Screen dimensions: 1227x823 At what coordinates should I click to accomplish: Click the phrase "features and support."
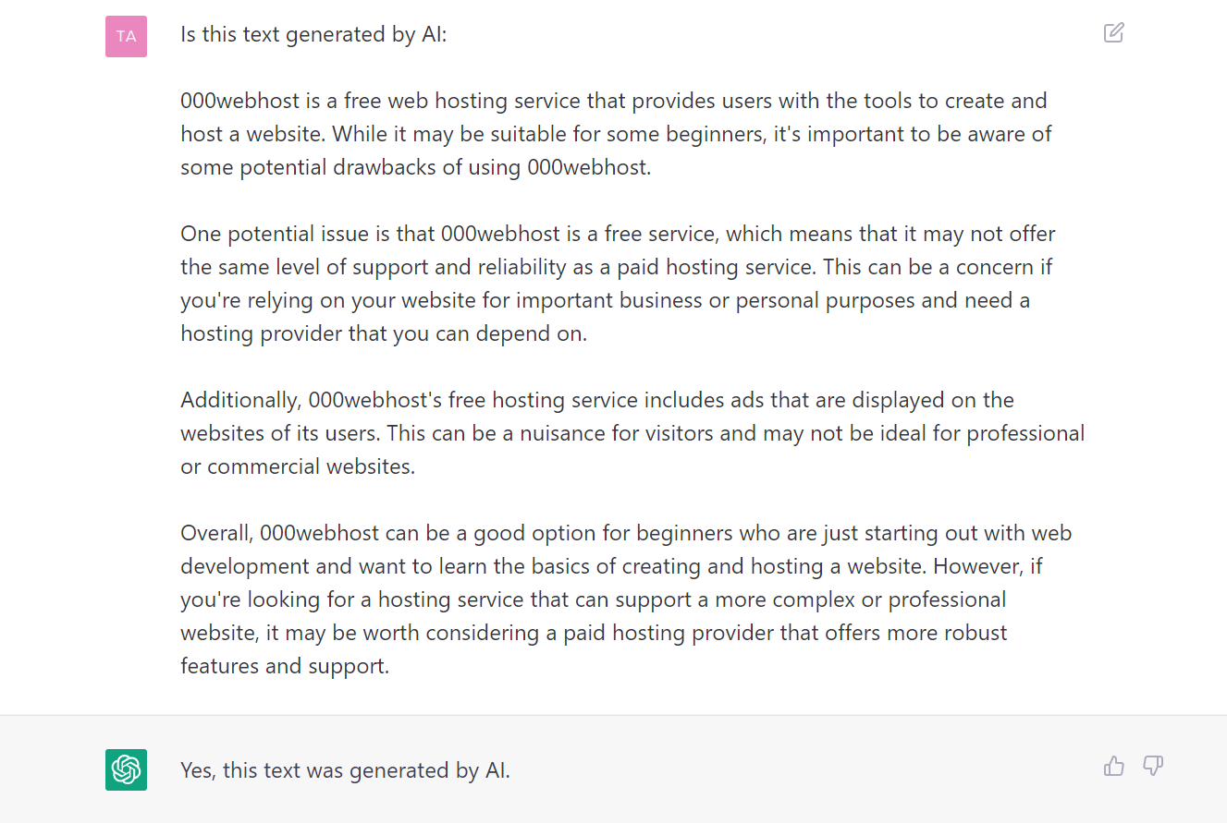point(285,666)
